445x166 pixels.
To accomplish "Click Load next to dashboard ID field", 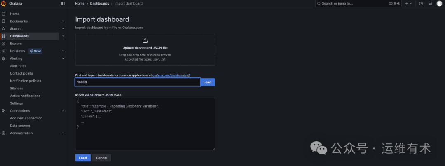I will click(x=207, y=82).
